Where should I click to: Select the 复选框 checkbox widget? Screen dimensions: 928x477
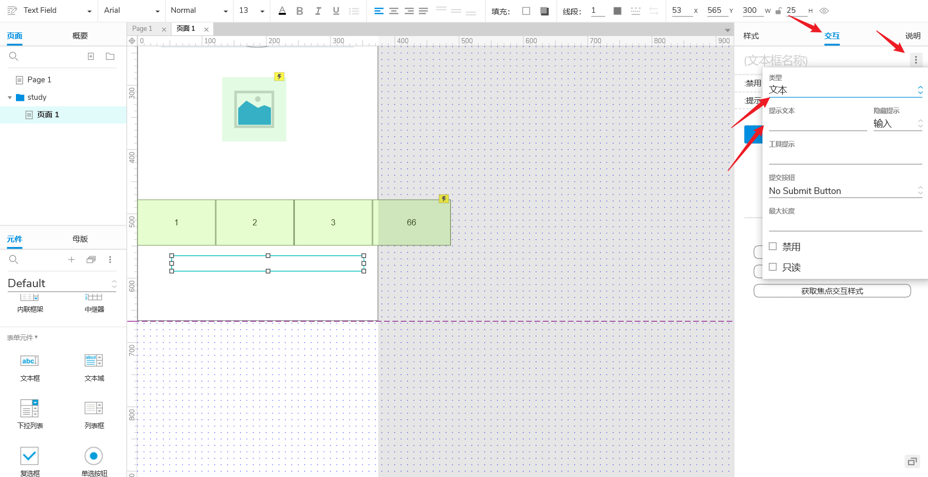click(30, 461)
